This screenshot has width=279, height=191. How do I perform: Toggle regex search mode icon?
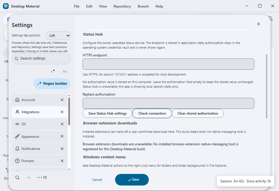click(x=53, y=71)
